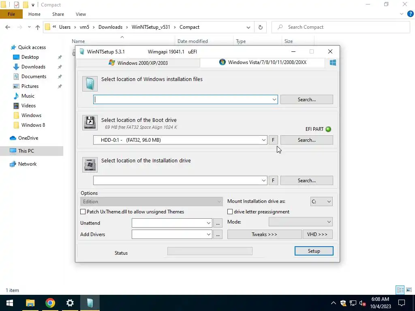This screenshot has height=311, width=415.
Task: Go up one folder level in Explorer
Action: coord(38,27)
